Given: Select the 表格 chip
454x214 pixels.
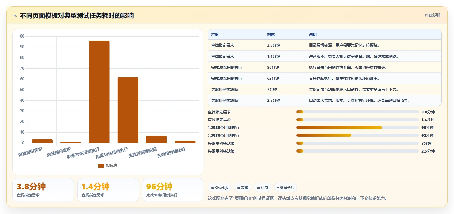Looking at the screenshot, I should [242, 188].
